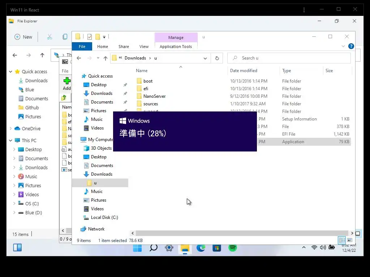Expand Blue (D:) drive node

14,212
